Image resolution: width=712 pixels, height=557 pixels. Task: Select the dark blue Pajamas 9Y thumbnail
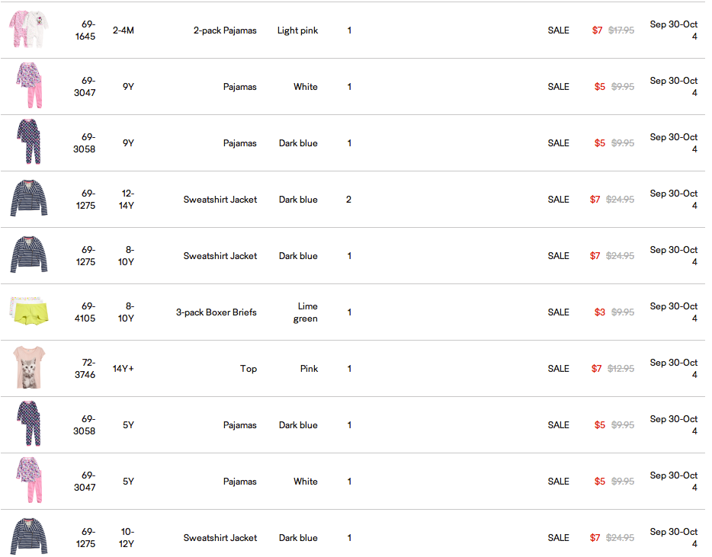[28, 143]
